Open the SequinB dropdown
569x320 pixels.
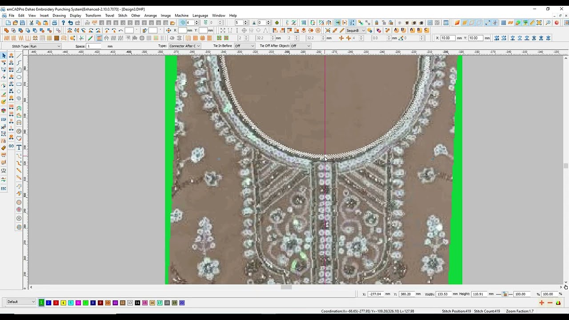click(355, 31)
